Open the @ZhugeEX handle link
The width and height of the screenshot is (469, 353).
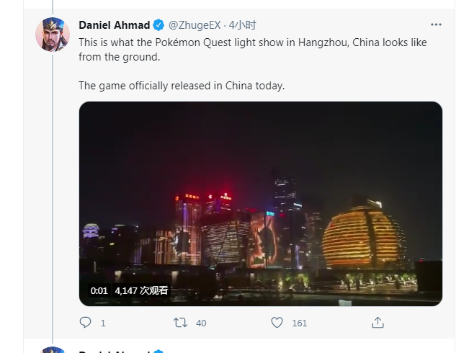coord(195,25)
